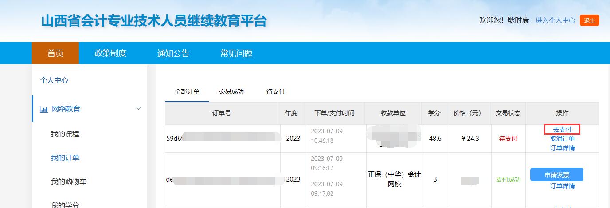Switch to the 全部订单 tab

(x=187, y=91)
